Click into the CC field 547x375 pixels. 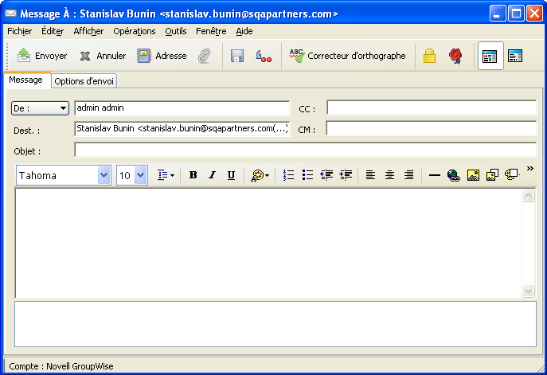click(432, 107)
